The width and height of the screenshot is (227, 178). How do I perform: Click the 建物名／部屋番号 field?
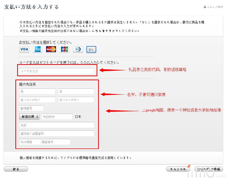pyautogui.click(x=56, y=134)
